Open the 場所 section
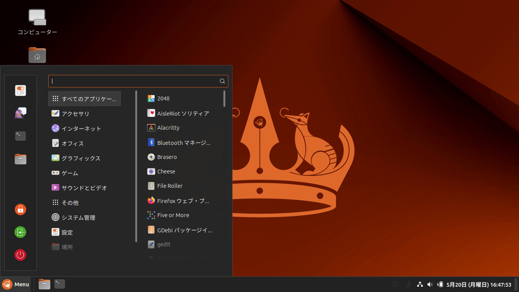 pos(68,247)
